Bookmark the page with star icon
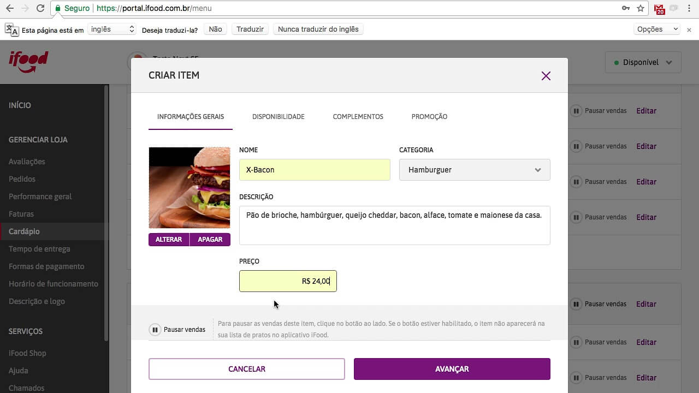Image resolution: width=699 pixels, height=393 pixels. (x=641, y=8)
